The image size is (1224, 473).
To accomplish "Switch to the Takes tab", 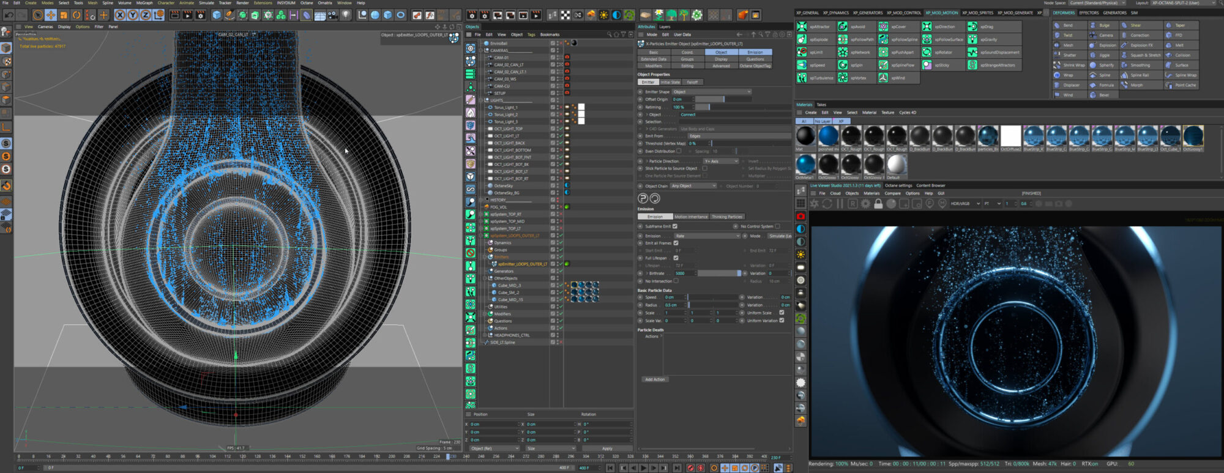I will coord(821,105).
